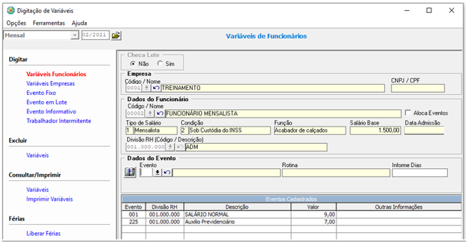
Task: Click the event description field next to Evento
Action: pos(226,173)
